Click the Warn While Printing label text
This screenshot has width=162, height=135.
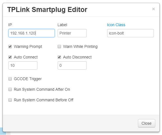tap(80, 46)
